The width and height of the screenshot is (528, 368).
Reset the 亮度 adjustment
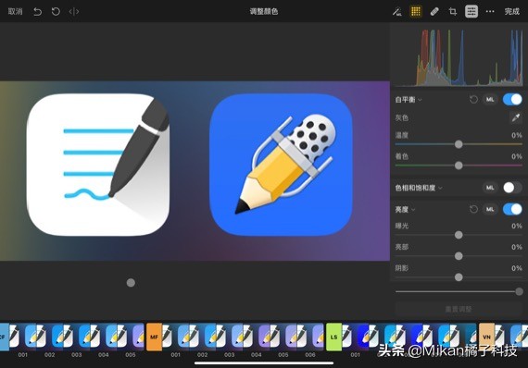(473, 209)
